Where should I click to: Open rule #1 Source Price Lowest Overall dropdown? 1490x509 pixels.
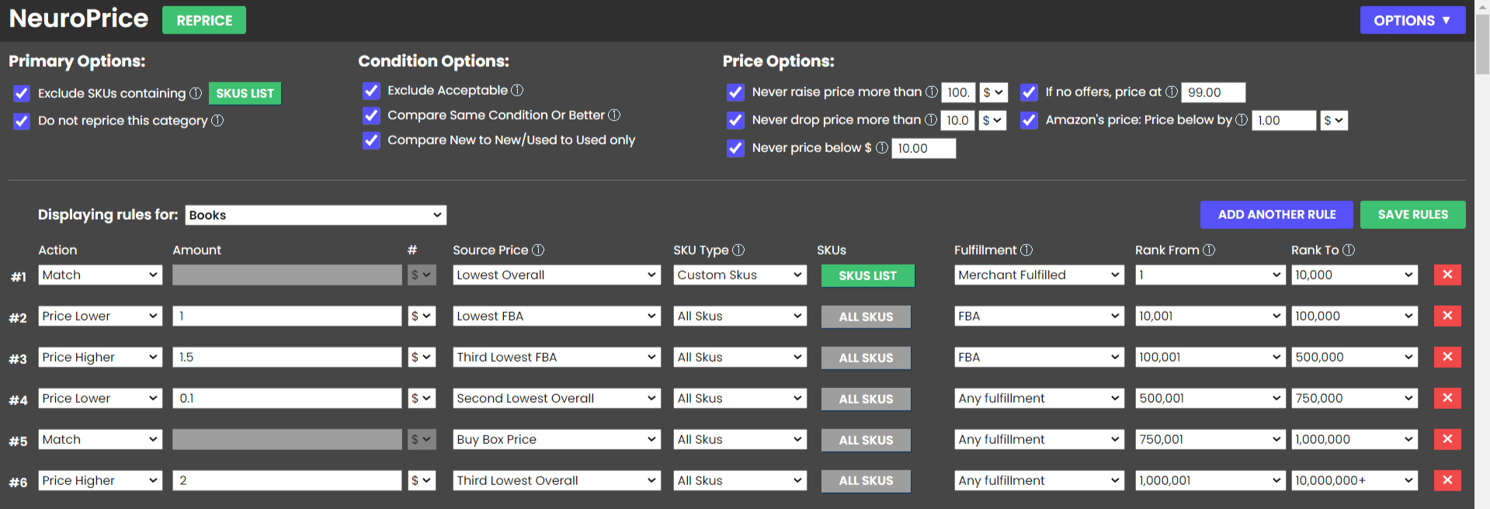[x=556, y=275]
